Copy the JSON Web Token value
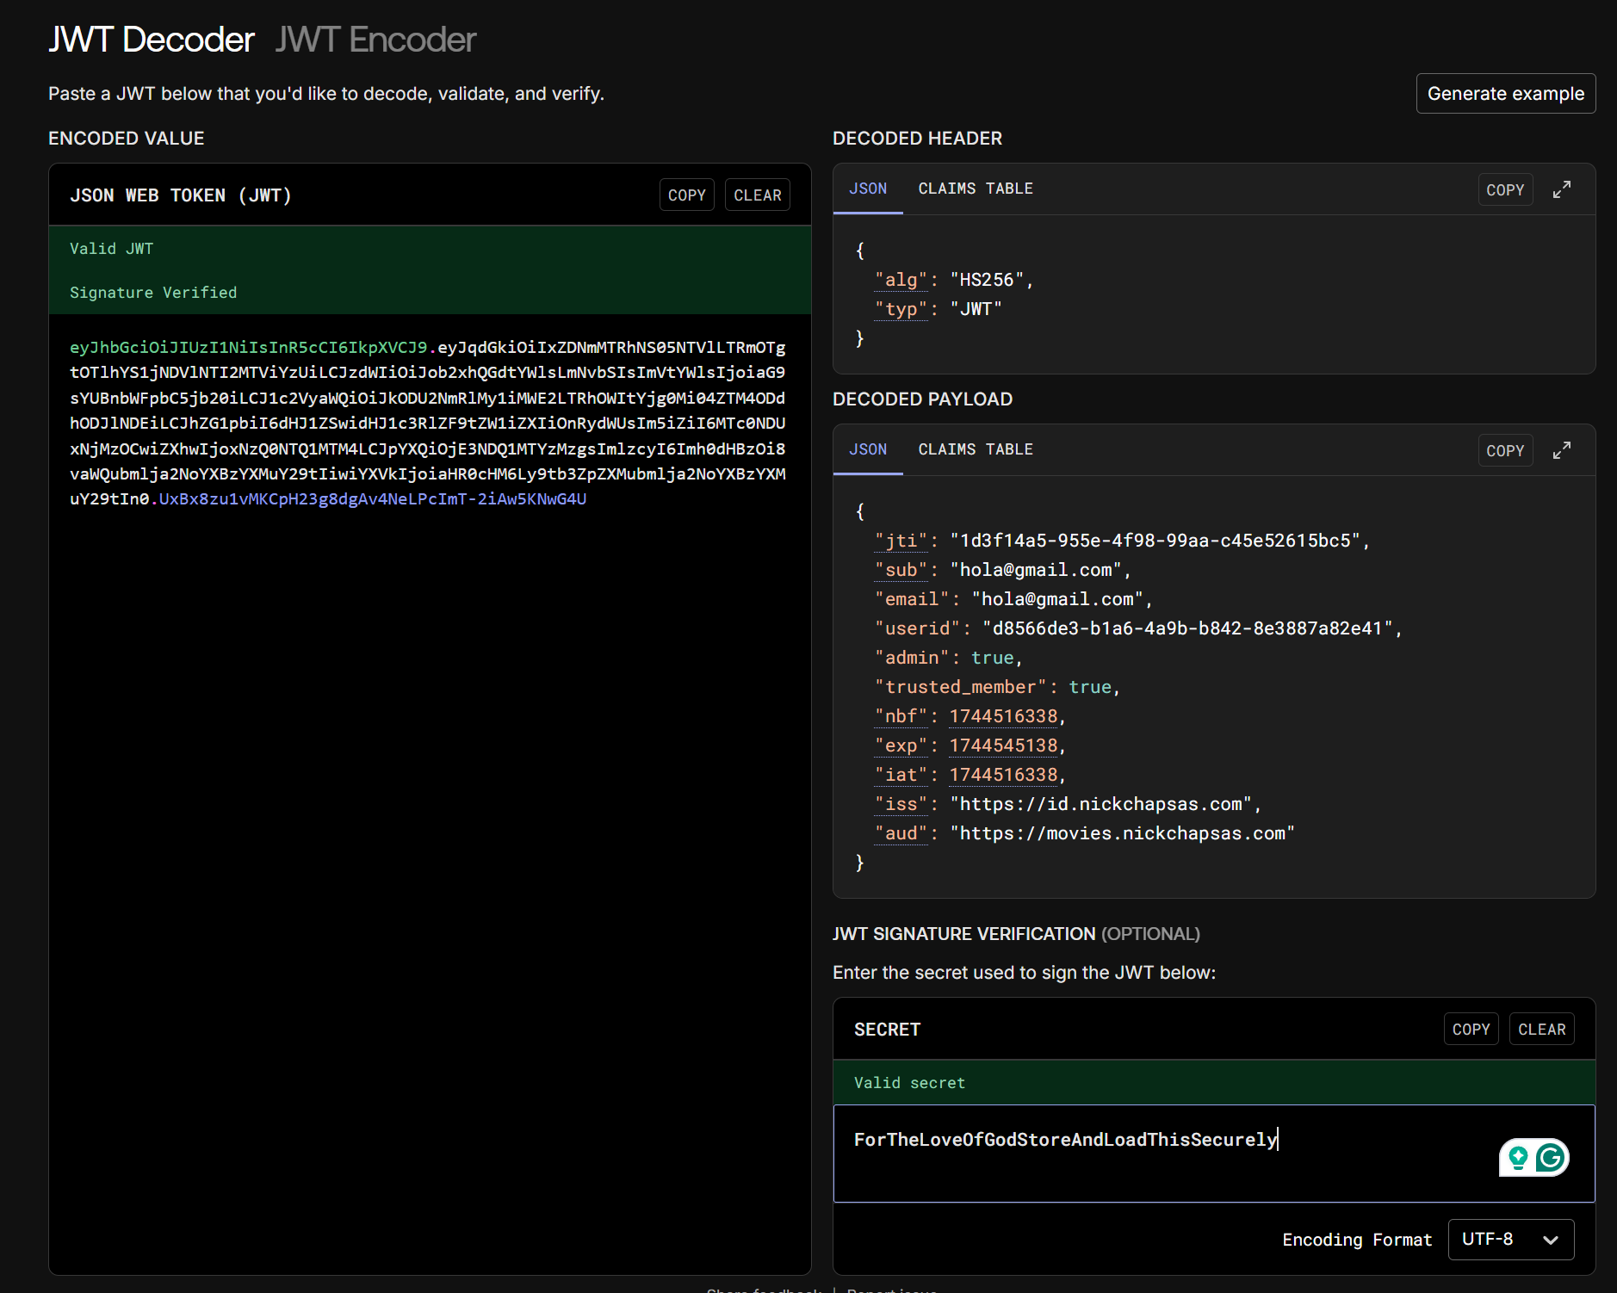Viewport: 1617px width, 1293px height. pyautogui.click(x=687, y=195)
